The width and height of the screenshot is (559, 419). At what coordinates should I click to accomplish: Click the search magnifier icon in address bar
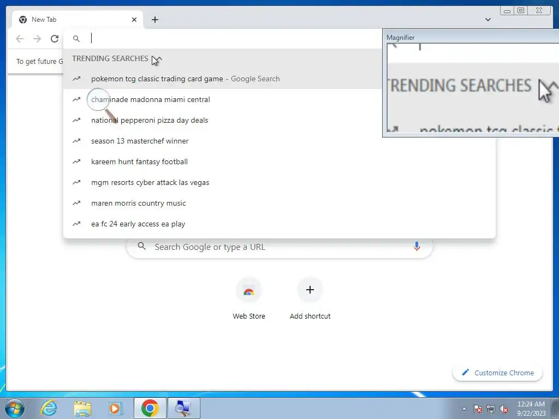coord(76,39)
